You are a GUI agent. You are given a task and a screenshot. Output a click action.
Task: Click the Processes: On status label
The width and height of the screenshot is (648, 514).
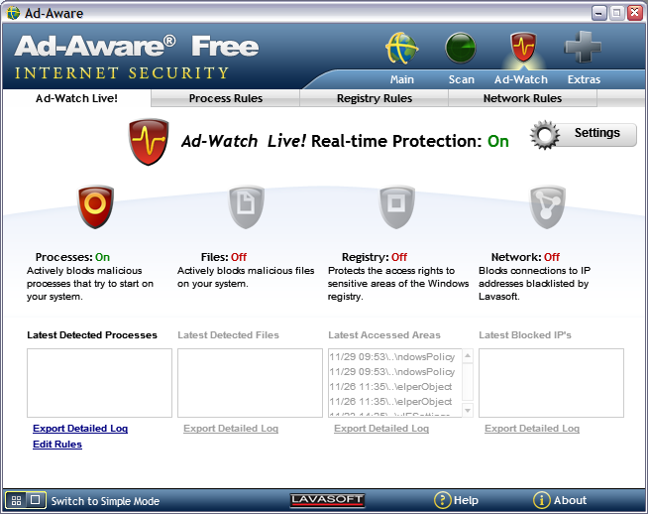pos(72,257)
